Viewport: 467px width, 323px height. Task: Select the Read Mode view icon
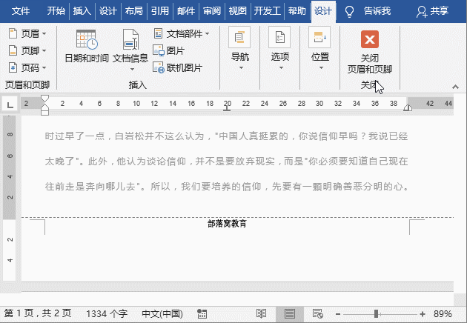tap(261, 314)
